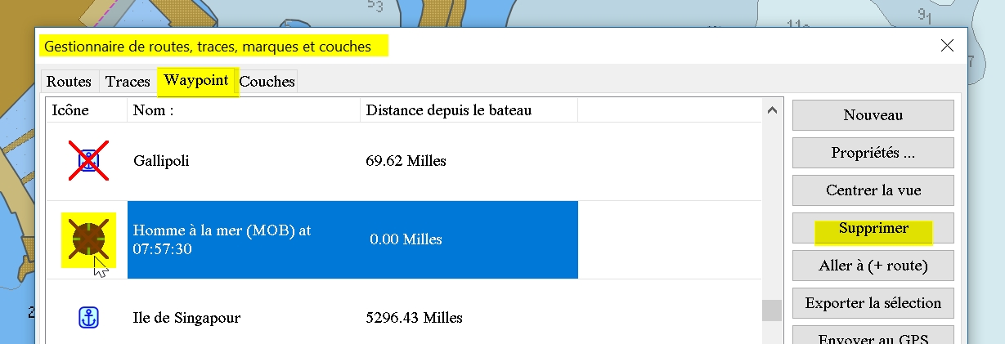Delete the waypoint with Supprimer
The height and width of the screenshot is (344, 1005).
coord(873,228)
